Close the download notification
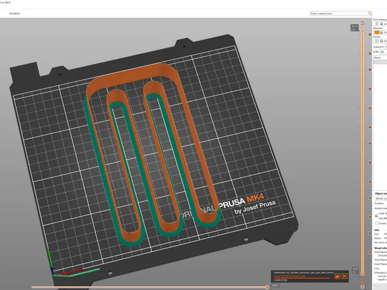Viewport: 387px width, 290px height. click(344, 276)
